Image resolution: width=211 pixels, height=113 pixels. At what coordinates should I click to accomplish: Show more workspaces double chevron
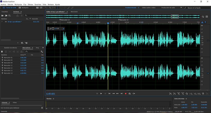tap(181, 7)
